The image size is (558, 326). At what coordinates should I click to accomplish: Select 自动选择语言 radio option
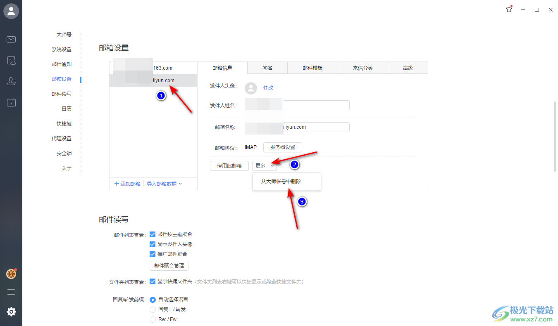[x=153, y=300]
